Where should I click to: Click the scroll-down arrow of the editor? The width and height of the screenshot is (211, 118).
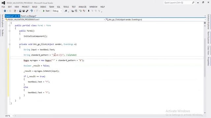click(x=205, y=113)
